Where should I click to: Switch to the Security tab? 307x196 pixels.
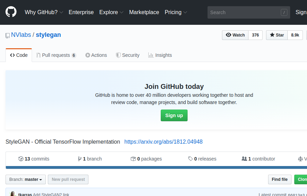pyautogui.click(x=128, y=55)
